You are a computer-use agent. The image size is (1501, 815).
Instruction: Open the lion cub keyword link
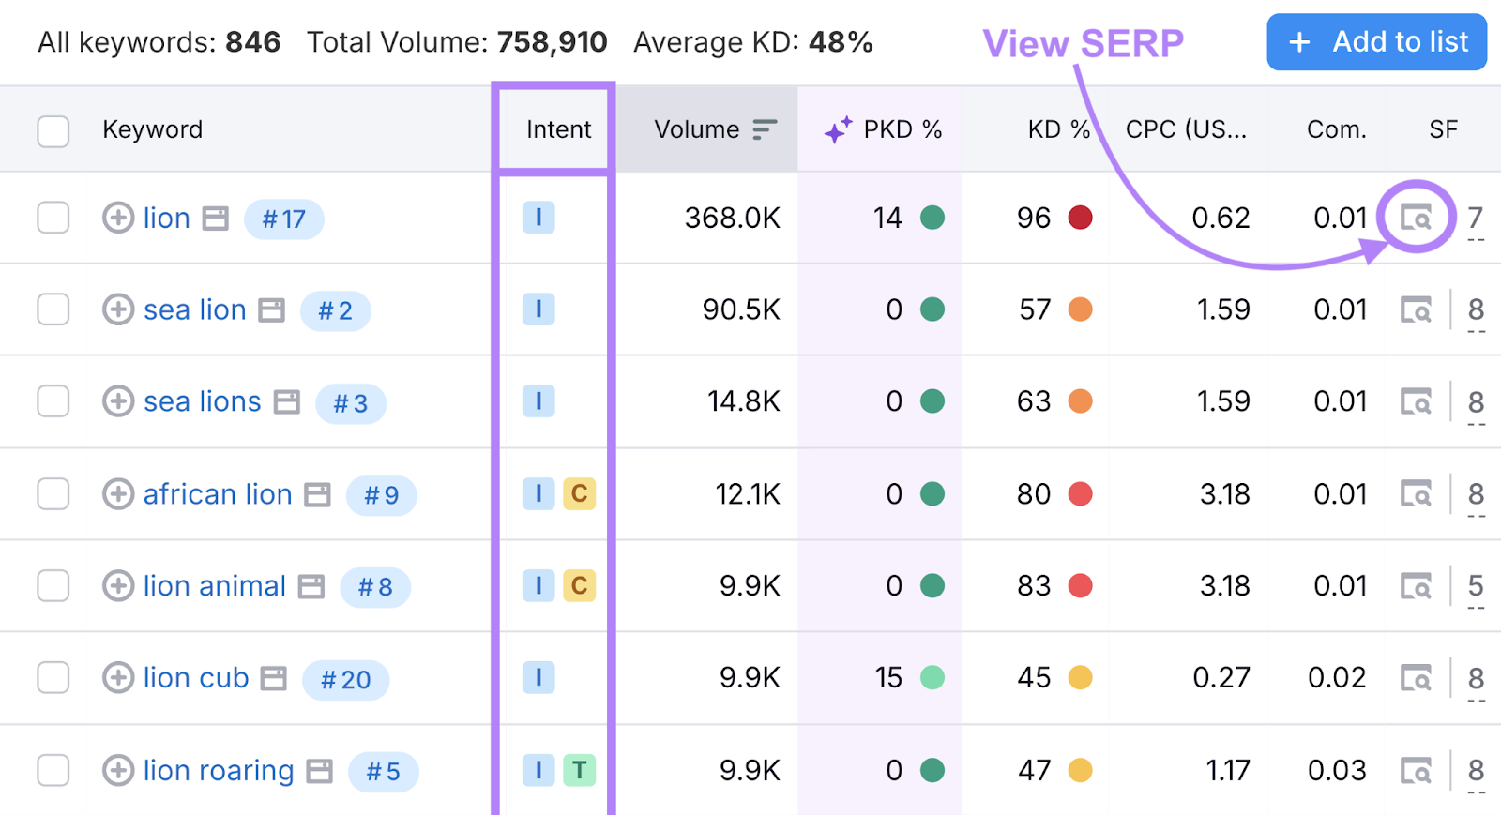coord(196,677)
